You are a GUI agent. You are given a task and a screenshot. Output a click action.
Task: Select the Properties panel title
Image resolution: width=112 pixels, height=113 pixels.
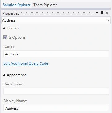[x=11, y=13]
